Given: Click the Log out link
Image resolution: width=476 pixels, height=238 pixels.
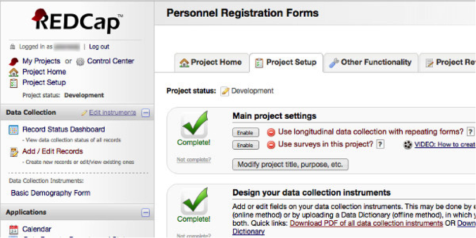Looking at the screenshot, I should pos(99,47).
